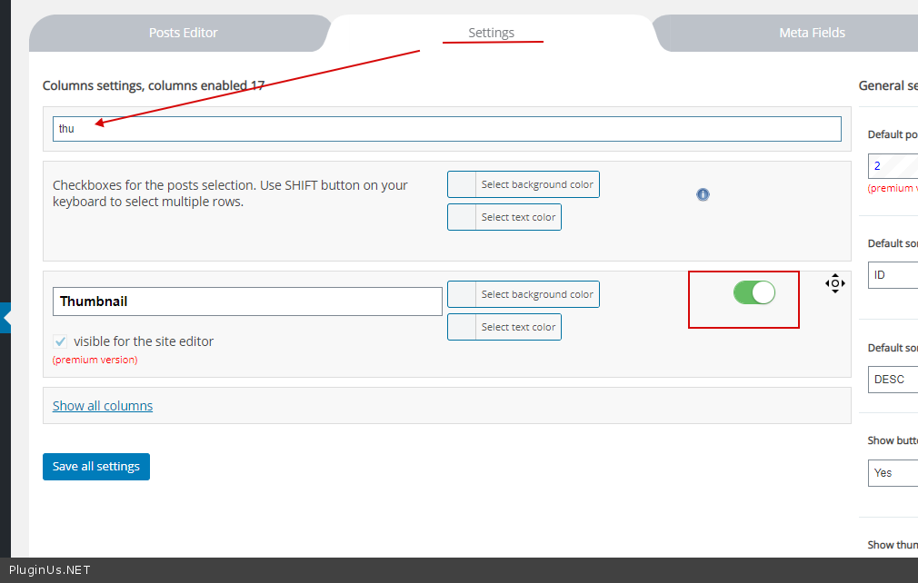This screenshot has height=583, width=918.
Task: Expand the sort order dropdown showing DESC
Action: (893, 379)
